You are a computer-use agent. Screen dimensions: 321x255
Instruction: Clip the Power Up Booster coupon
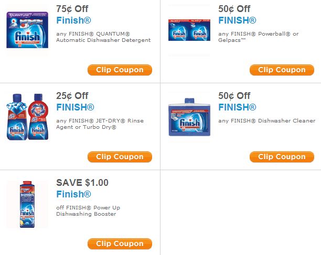pyautogui.click(x=120, y=244)
